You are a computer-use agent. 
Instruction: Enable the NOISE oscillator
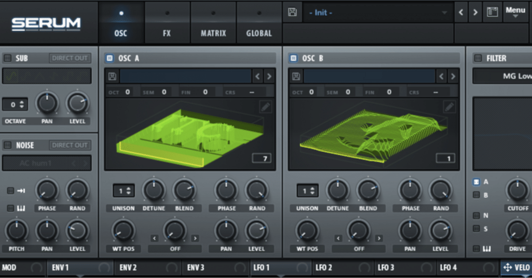coord(8,145)
